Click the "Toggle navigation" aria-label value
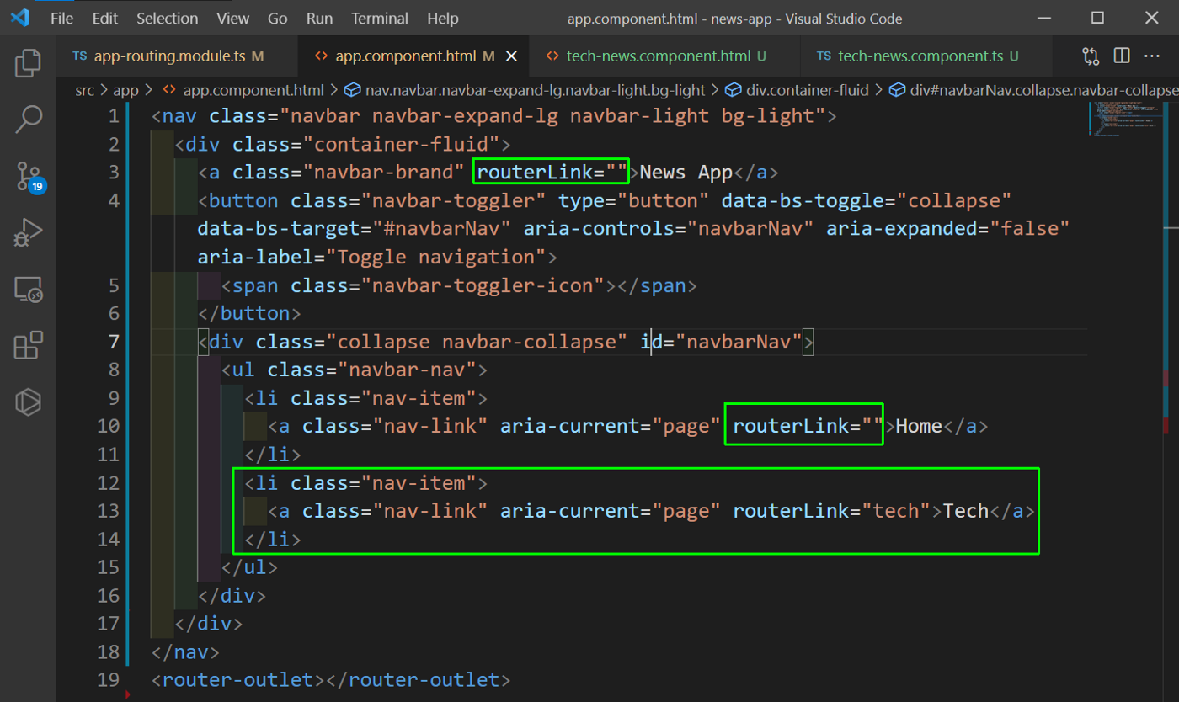 [436, 257]
